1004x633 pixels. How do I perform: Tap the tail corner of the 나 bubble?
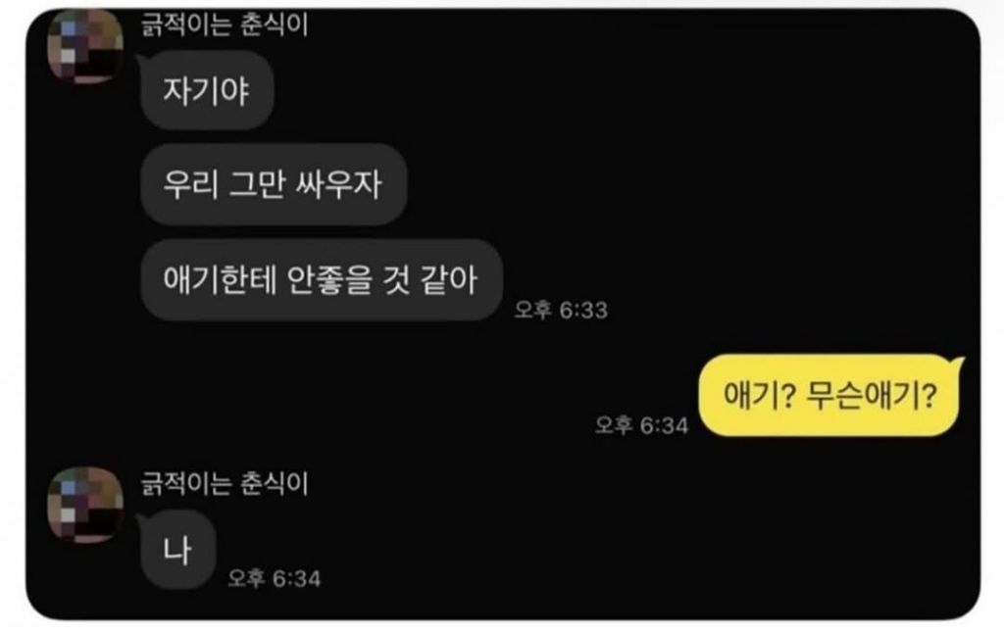click(x=144, y=519)
